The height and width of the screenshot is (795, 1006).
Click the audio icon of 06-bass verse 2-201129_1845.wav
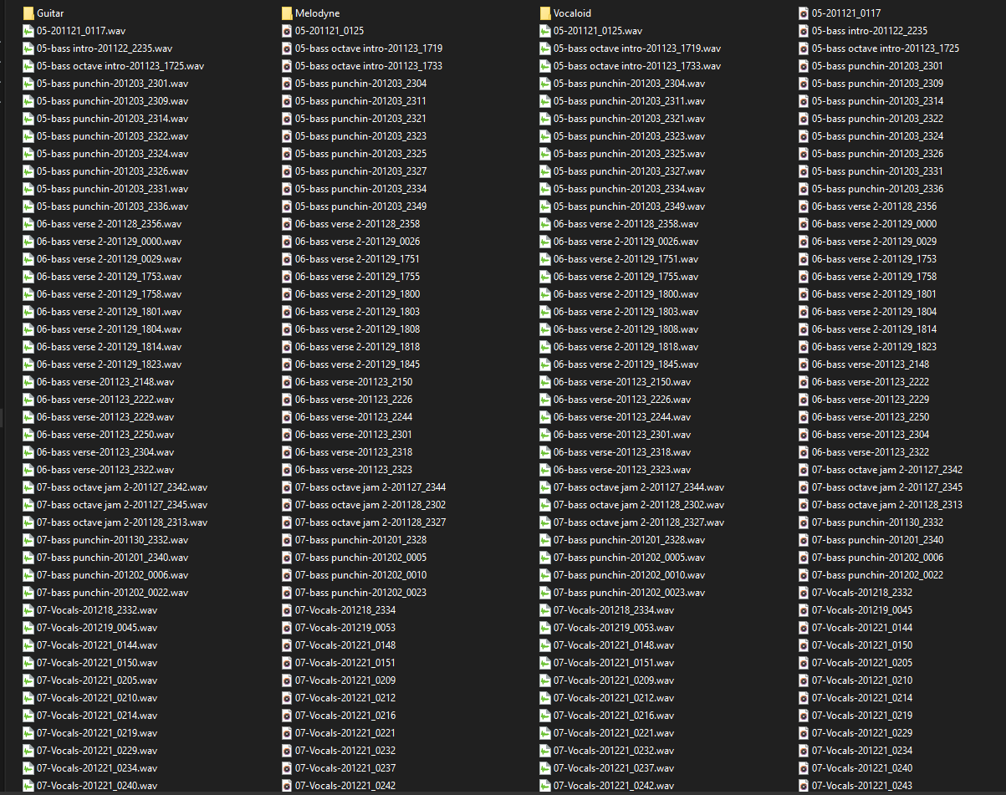click(545, 364)
